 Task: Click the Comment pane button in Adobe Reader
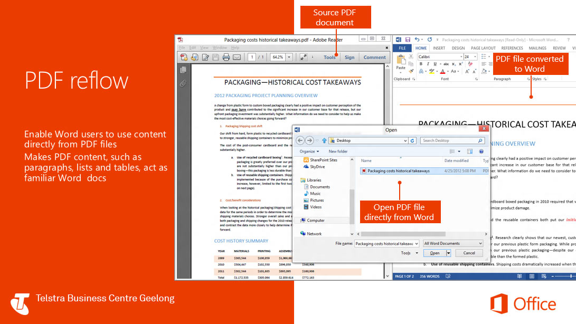pos(374,58)
